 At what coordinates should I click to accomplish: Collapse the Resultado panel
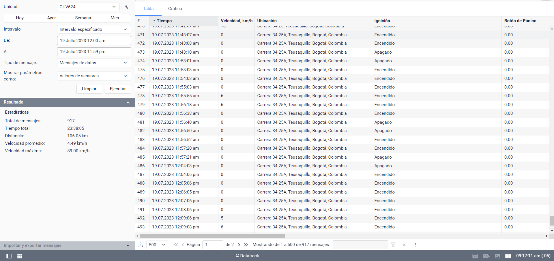pos(128,102)
